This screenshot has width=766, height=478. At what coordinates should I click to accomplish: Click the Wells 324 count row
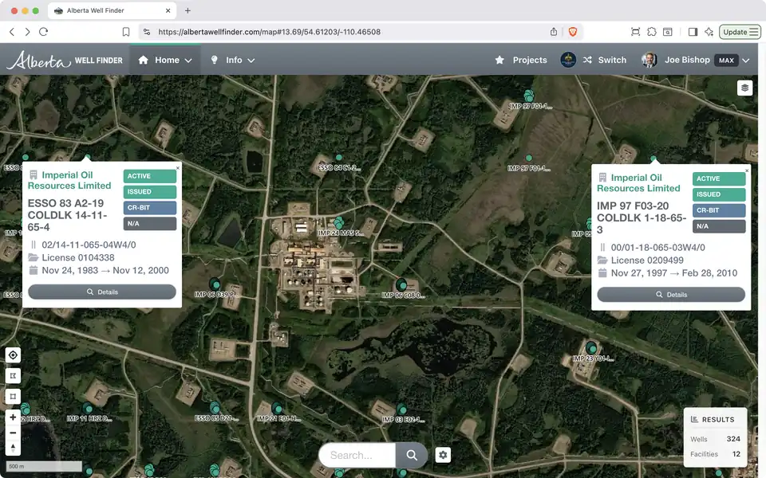tap(715, 439)
